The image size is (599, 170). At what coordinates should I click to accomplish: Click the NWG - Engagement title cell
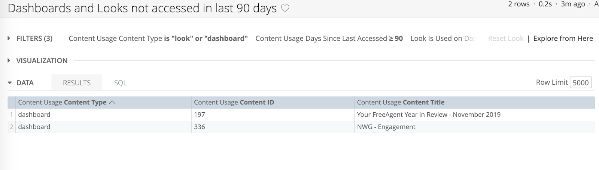tap(386, 127)
